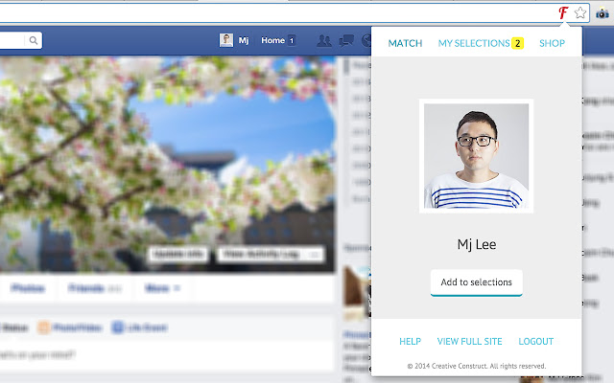This screenshot has height=383, width=614.
Task: Open VIEW FULL SITE link
Action: [469, 341]
